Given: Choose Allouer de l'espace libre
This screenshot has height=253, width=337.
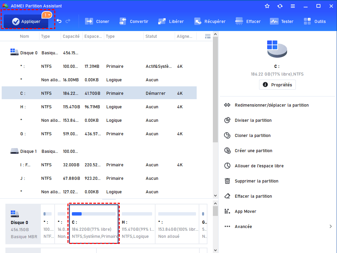Looking at the screenshot, I should coord(259,166).
